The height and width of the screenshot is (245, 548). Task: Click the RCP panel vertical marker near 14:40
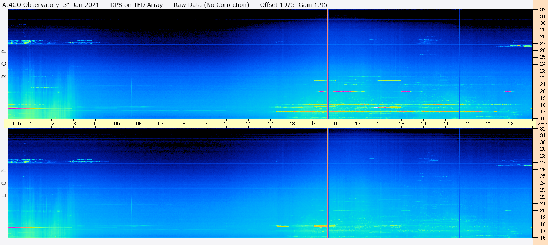[x=328, y=64]
